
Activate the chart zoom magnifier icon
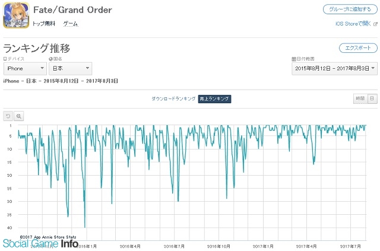(x=18, y=116)
